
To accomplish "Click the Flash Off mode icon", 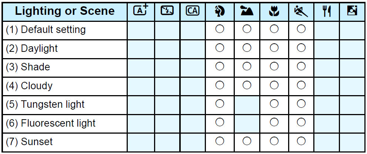I will point(167,11).
